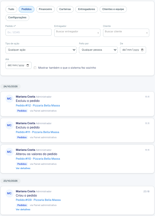Open the calendar picker icon for Até
Image resolution: width=155 pixels, height=216 pixels.
(x=28, y=65)
